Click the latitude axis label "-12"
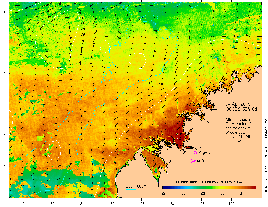This screenshot has height=207, width=268. pyautogui.click(x=3, y=12)
